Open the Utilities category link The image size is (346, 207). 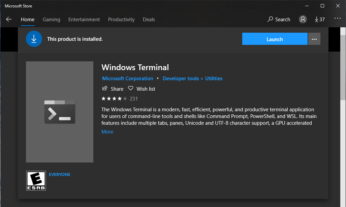214,78
